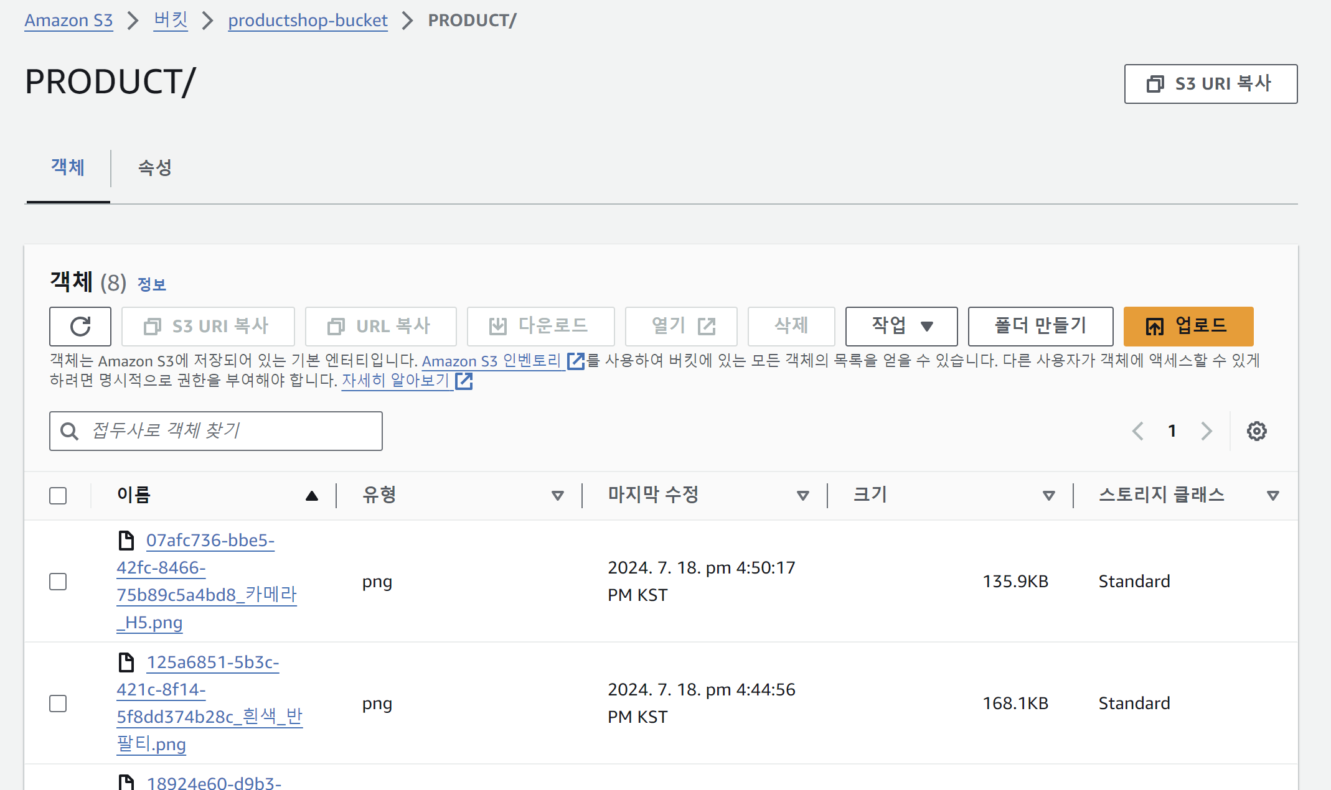The width and height of the screenshot is (1331, 790).
Task: Switch to the 속성 tab
Action: tap(154, 167)
